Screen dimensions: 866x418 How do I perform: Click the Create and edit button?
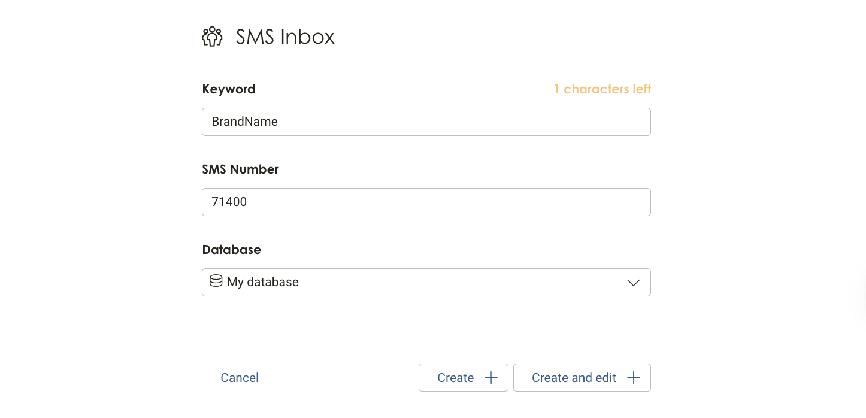(582, 378)
